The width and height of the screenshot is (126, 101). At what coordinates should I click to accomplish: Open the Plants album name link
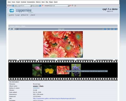pos(41,86)
